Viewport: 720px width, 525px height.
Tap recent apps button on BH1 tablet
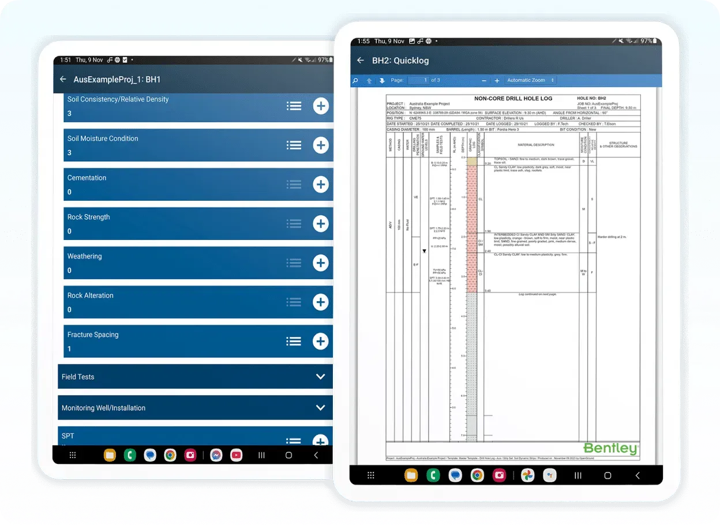point(261,455)
